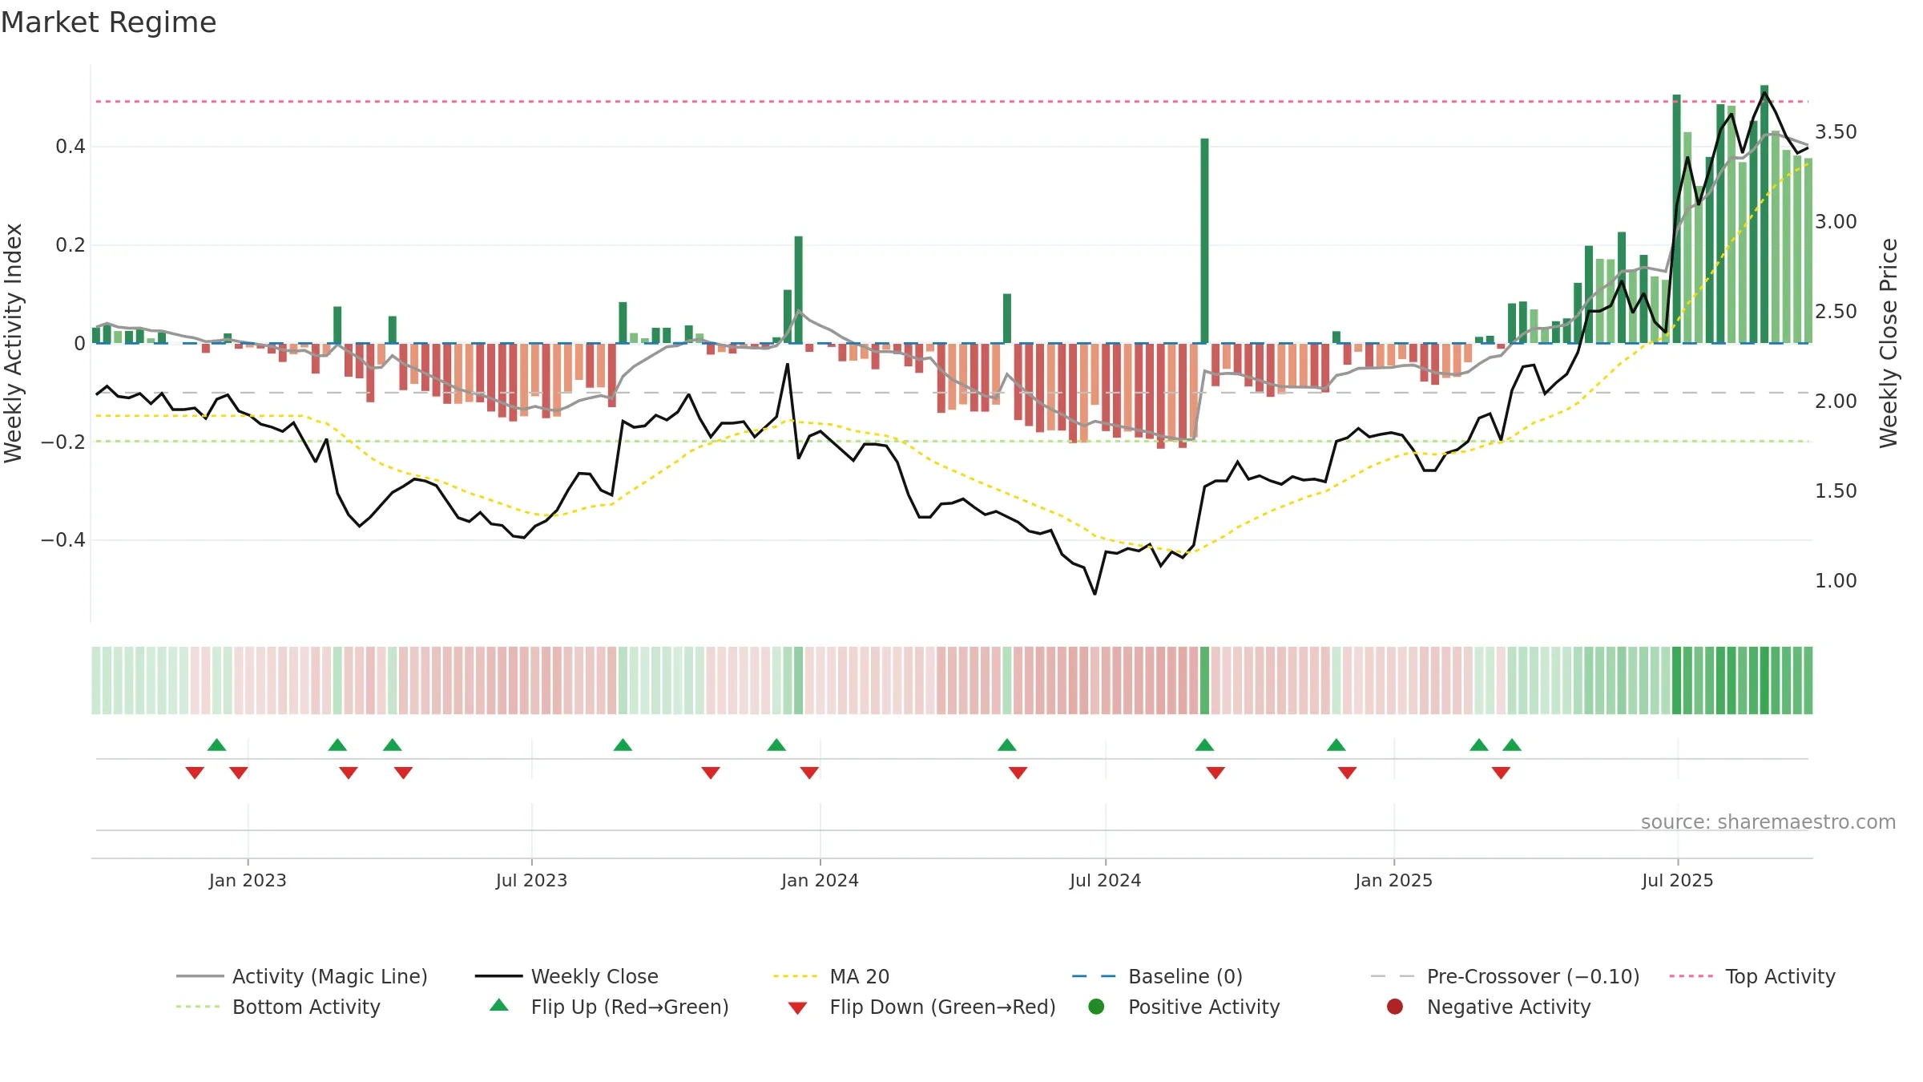
Task: Click the Flip Down red triangle legend icon
Action: pos(797,1007)
